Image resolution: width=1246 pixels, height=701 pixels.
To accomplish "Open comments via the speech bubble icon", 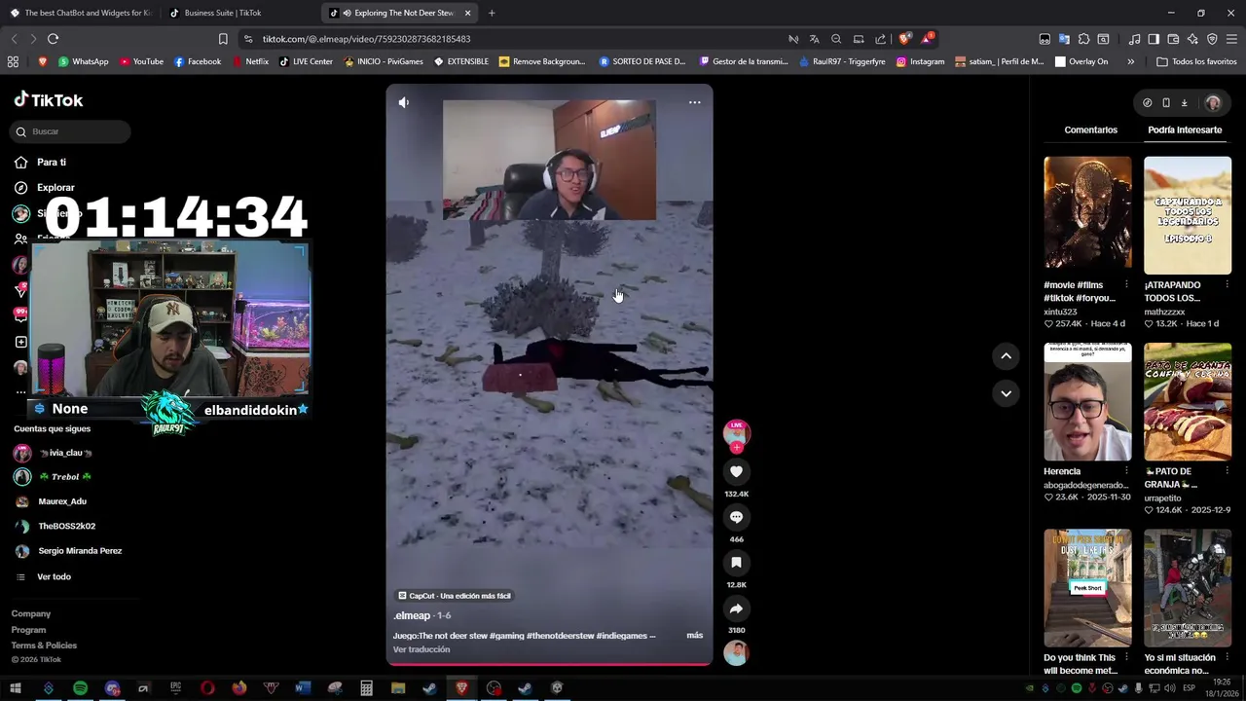I will pos(736,517).
